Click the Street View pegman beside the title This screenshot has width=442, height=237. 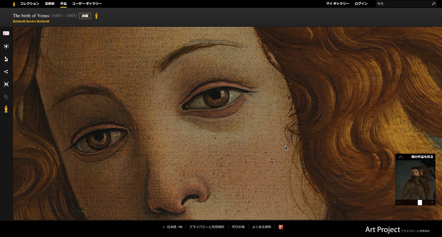click(x=97, y=16)
